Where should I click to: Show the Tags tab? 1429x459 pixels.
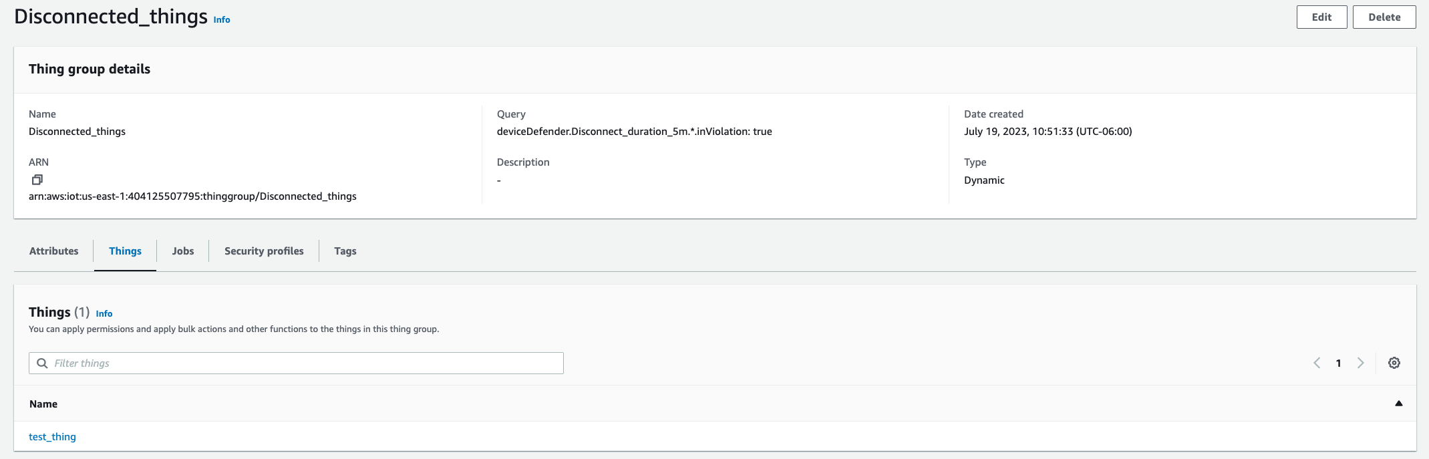click(x=345, y=251)
